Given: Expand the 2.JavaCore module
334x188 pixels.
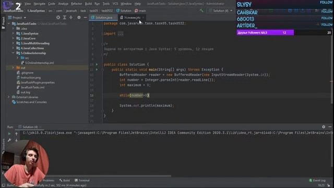Looking at the screenshot, I should pyautogui.click(x=13, y=38).
